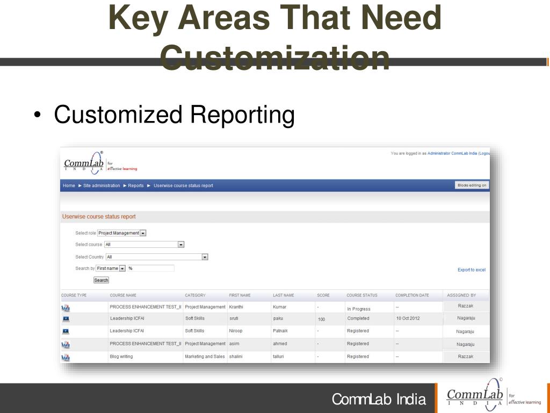Click the CommLab India logo in report header
This screenshot has width=550, height=413.
click(100, 163)
